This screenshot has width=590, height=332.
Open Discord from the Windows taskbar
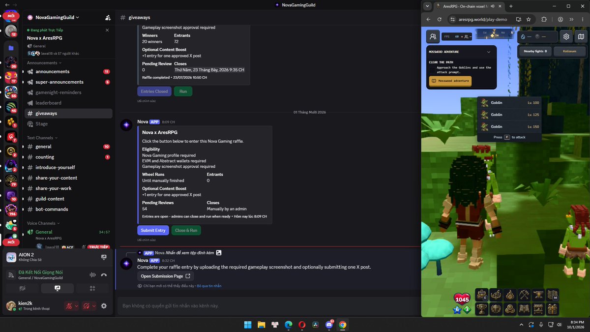click(x=328, y=325)
